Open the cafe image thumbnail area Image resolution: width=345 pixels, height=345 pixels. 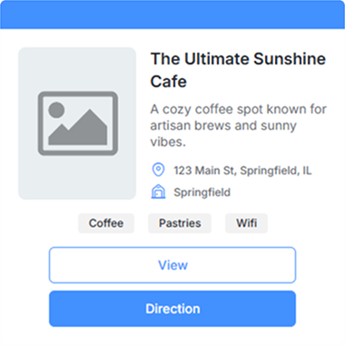coord(77,123)
